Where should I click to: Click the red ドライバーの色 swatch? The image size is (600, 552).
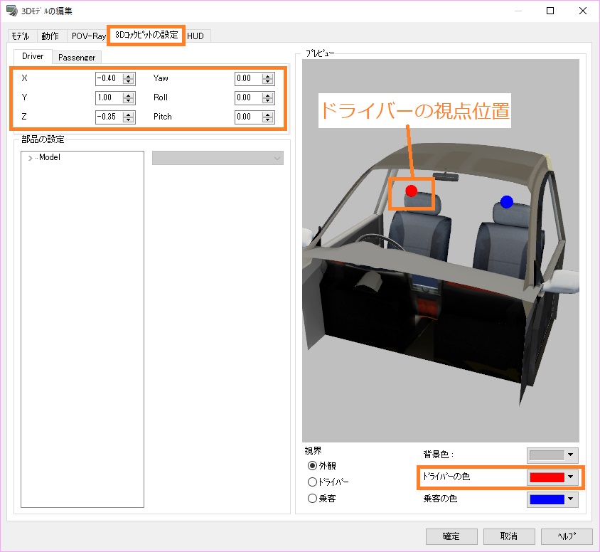tap(546, 477)
